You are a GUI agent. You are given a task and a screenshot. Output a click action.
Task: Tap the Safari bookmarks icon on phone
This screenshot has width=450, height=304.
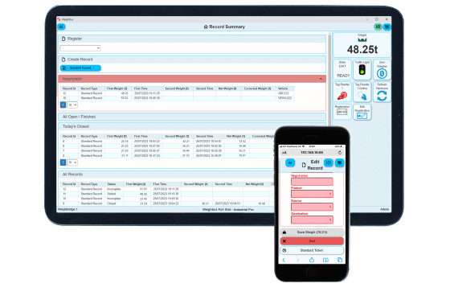tap(325, 260)
